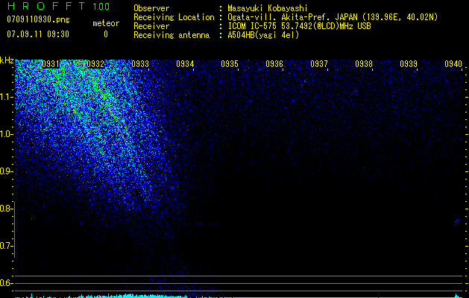469x298 pixels.
Task: Click the date stamp 07.09.11 09:30
Action: tap(38, 34)
